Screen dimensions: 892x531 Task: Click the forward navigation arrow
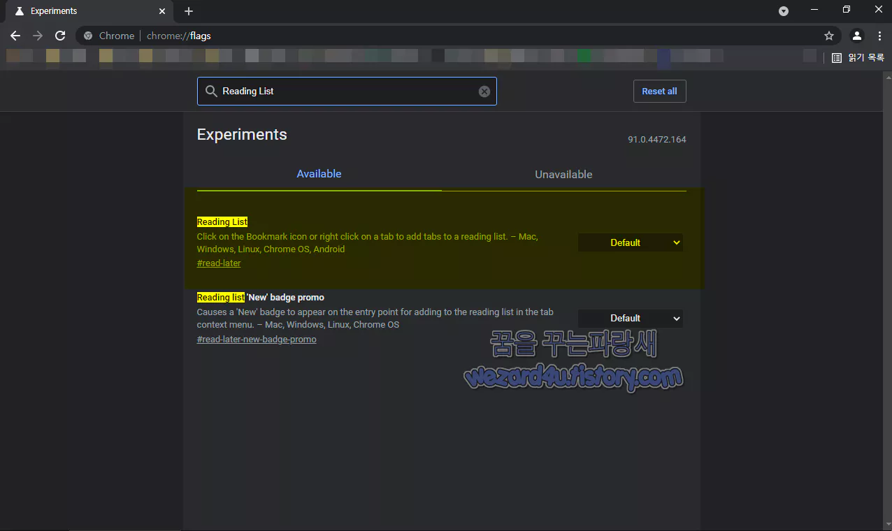38,36
